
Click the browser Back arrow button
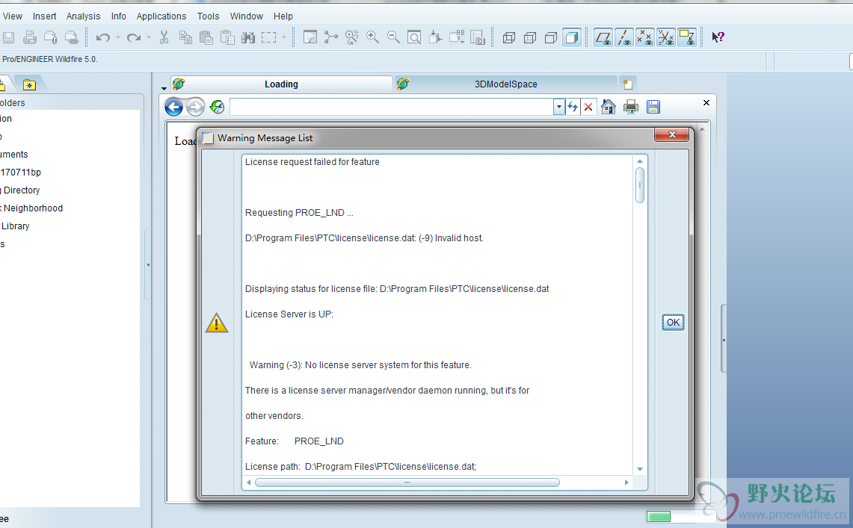coord(173,107)
